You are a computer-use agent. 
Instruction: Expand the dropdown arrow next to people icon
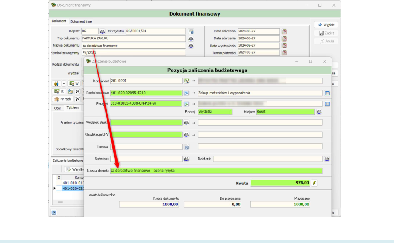pos(64,83)
